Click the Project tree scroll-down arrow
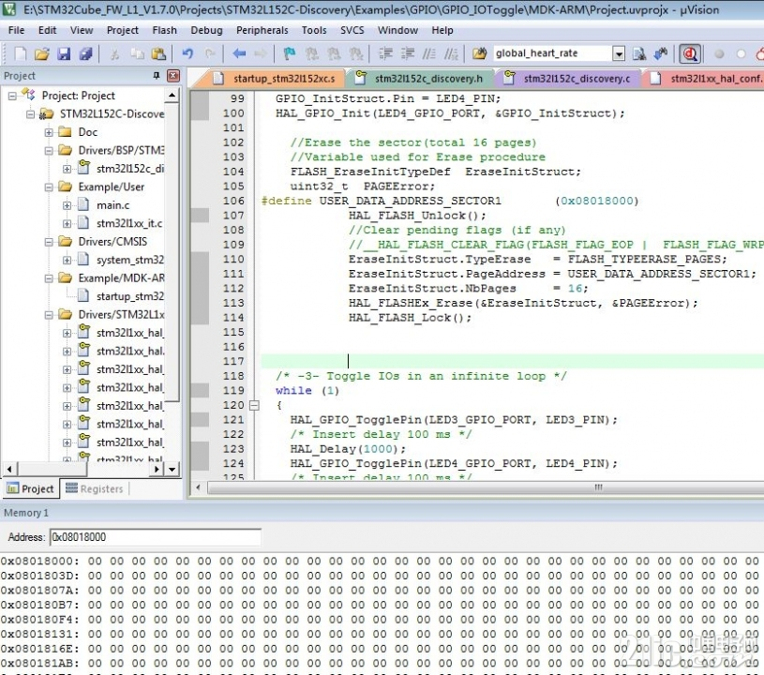 172,470
